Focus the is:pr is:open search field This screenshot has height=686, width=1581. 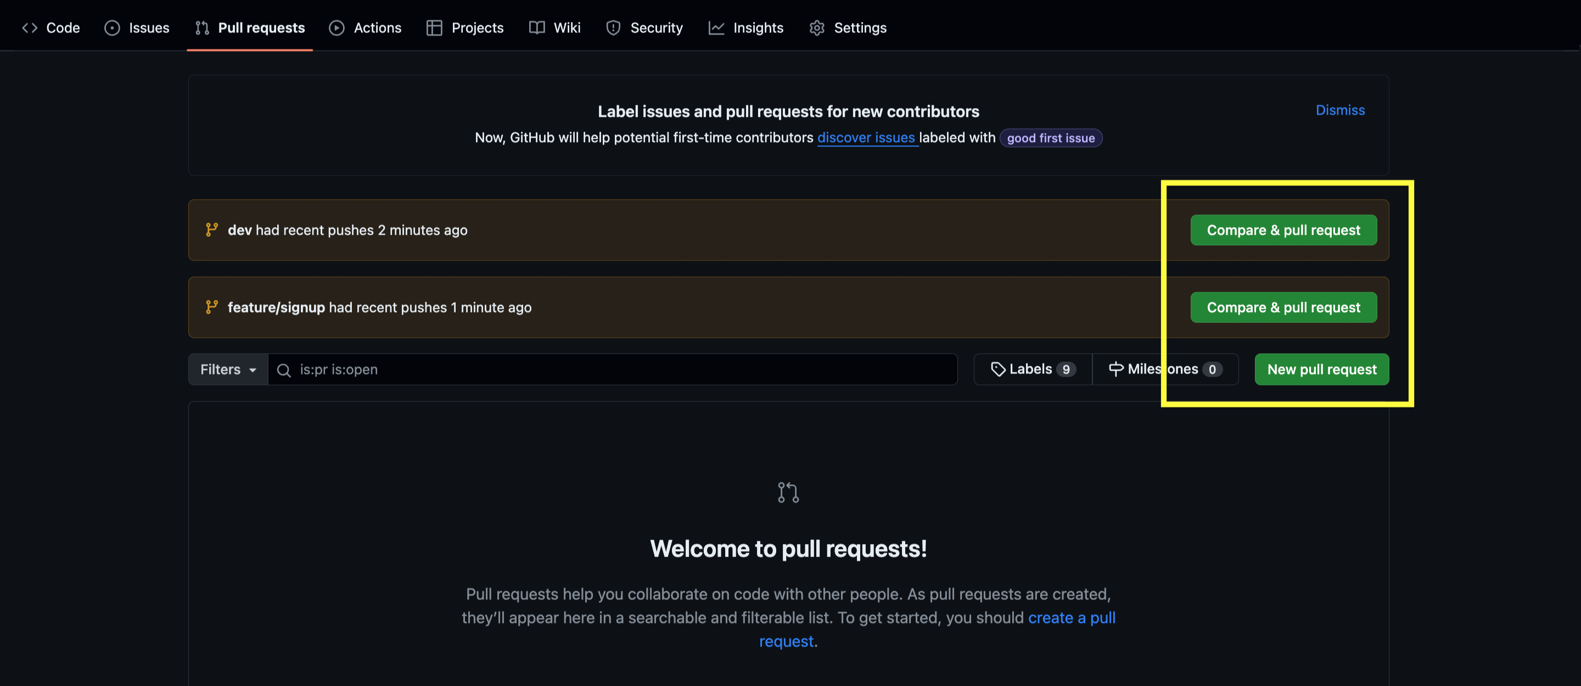point(614,369)
